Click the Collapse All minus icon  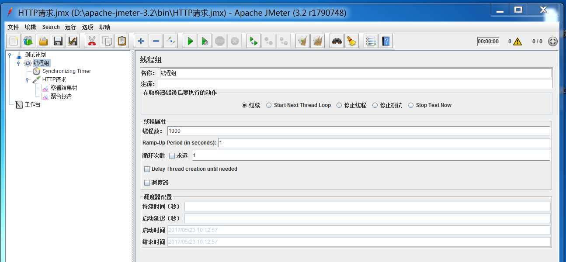[156, 41]
